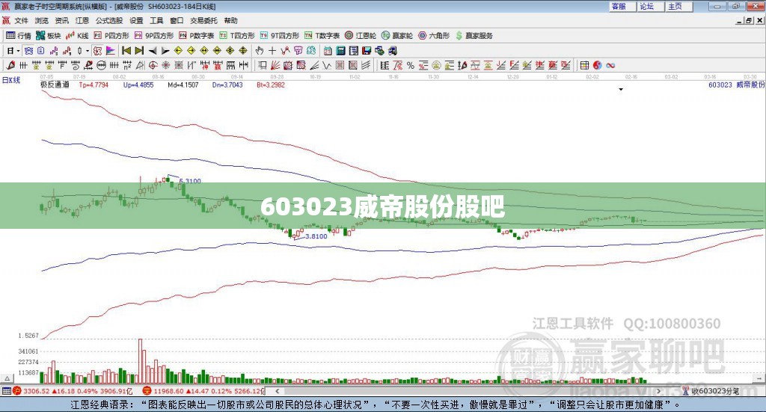766x412 pixels.
Task: Click the yin-yang icon
Action: [597, 65]
